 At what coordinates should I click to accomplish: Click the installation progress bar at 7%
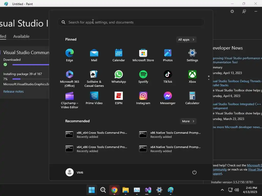(31, 79)
